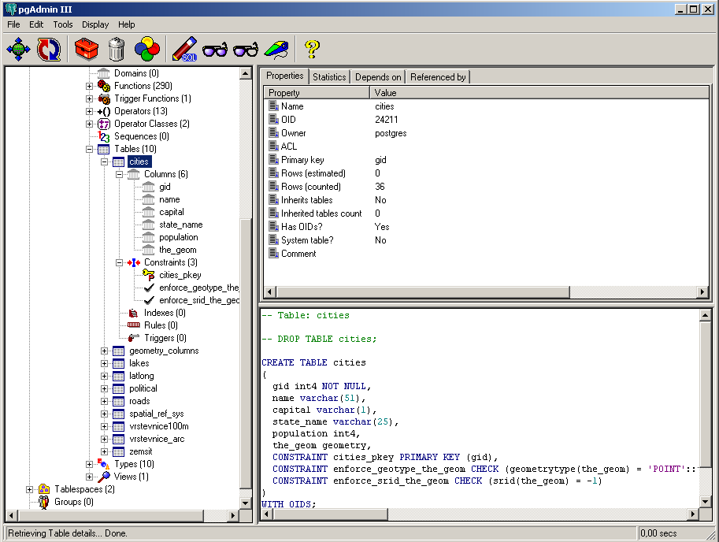Click the Groups (0) node icon
This screenshot has height=542, width=719.
pos(44,502)
